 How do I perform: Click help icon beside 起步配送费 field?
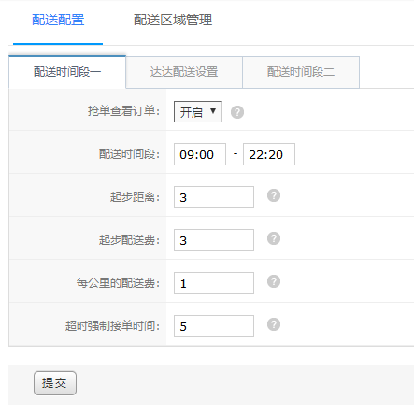274,238
